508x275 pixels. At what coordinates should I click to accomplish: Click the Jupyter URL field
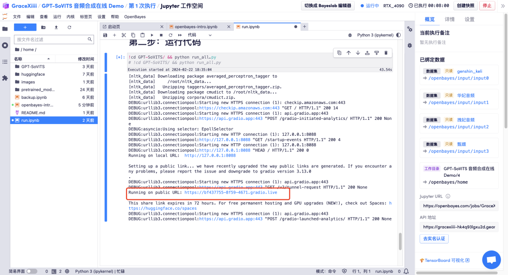point(459,206)
